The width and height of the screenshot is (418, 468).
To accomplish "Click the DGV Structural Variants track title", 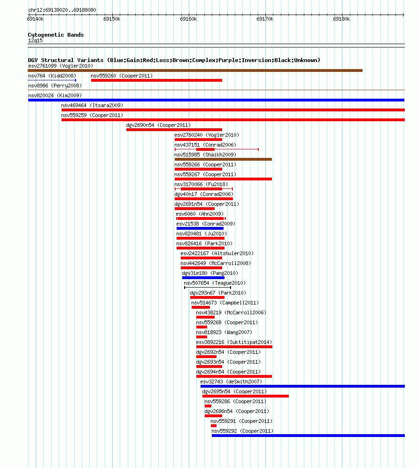I will [174, 60].
